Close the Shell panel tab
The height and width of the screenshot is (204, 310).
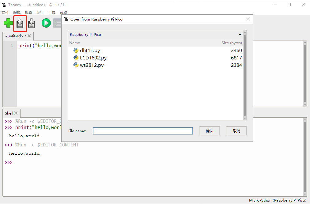(16, 113)
